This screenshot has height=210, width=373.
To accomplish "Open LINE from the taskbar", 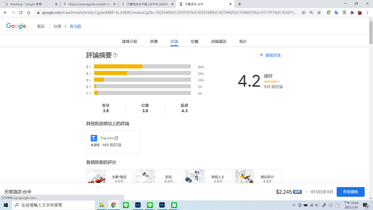I will (x=126, y=205).
